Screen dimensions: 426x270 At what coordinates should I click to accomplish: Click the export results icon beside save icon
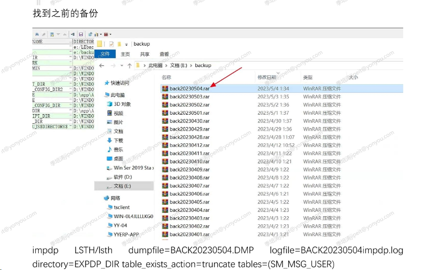tap(90, 34)
